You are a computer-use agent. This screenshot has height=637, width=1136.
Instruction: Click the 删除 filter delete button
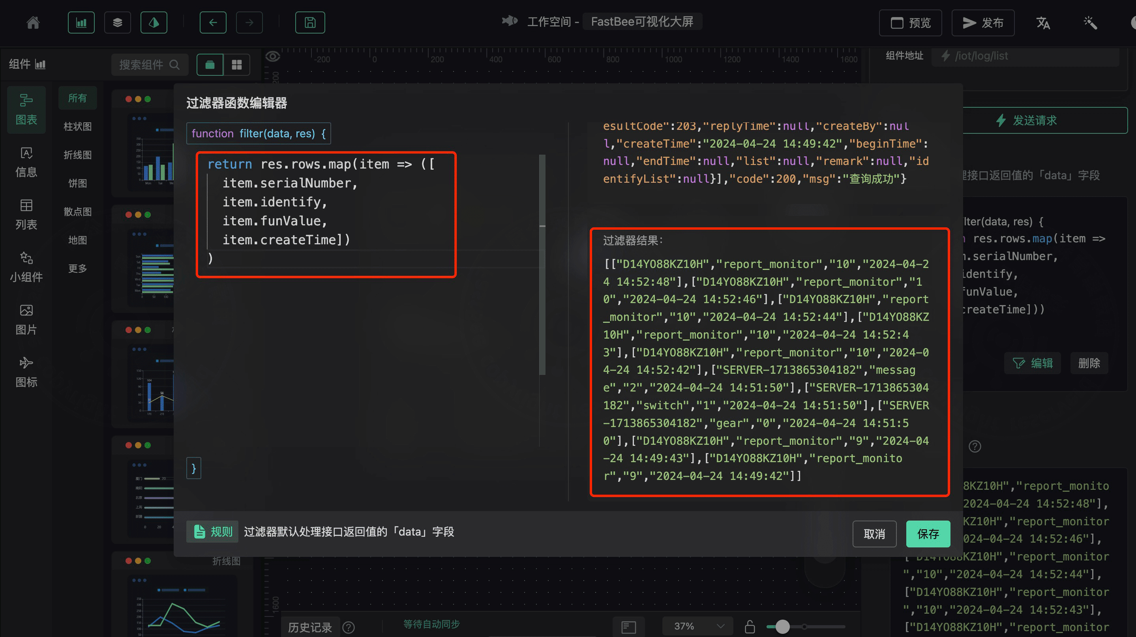1089,363
